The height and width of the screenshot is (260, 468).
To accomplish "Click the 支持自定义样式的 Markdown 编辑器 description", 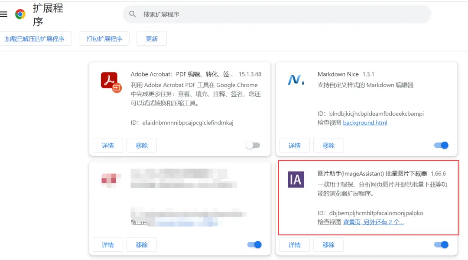I will [x=366, y=85].
